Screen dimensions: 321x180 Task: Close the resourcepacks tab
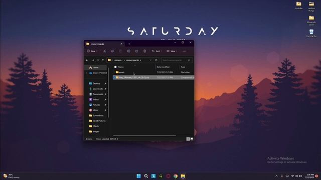point(121,44)
